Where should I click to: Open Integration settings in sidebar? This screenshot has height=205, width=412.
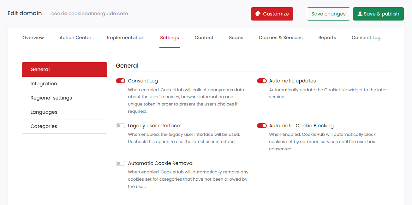click(64, 84)
